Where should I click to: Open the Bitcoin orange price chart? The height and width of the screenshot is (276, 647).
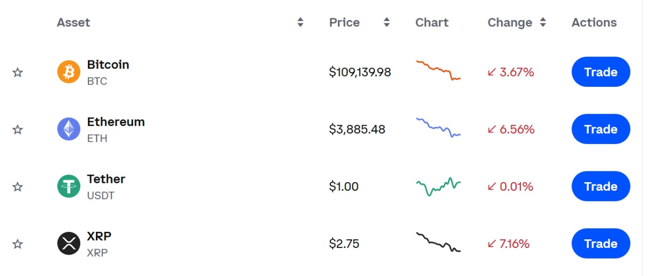(x=438, y=71)
